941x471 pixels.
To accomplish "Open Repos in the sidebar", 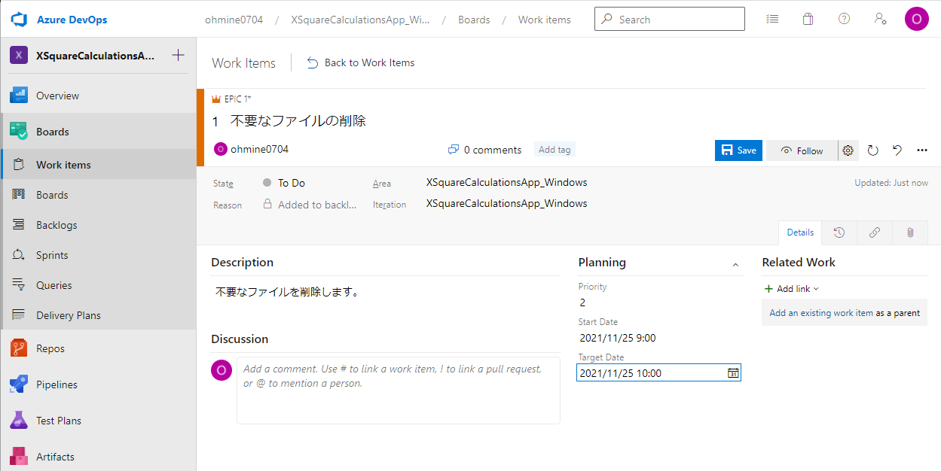I will pyautogui.click(x=98, y=348).
